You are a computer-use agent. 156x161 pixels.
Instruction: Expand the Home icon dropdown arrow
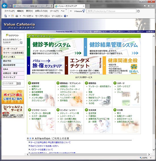pyautogui.click(x=9, y=16)
